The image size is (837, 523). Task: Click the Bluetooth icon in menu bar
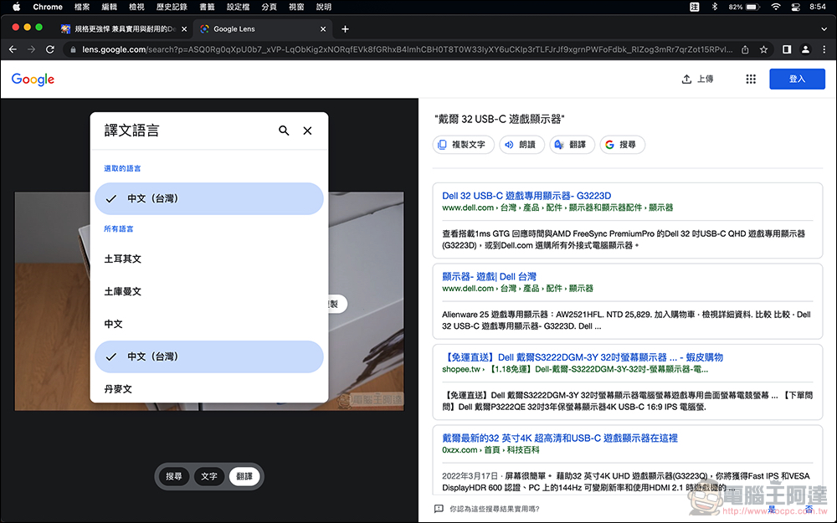[715, 7]
